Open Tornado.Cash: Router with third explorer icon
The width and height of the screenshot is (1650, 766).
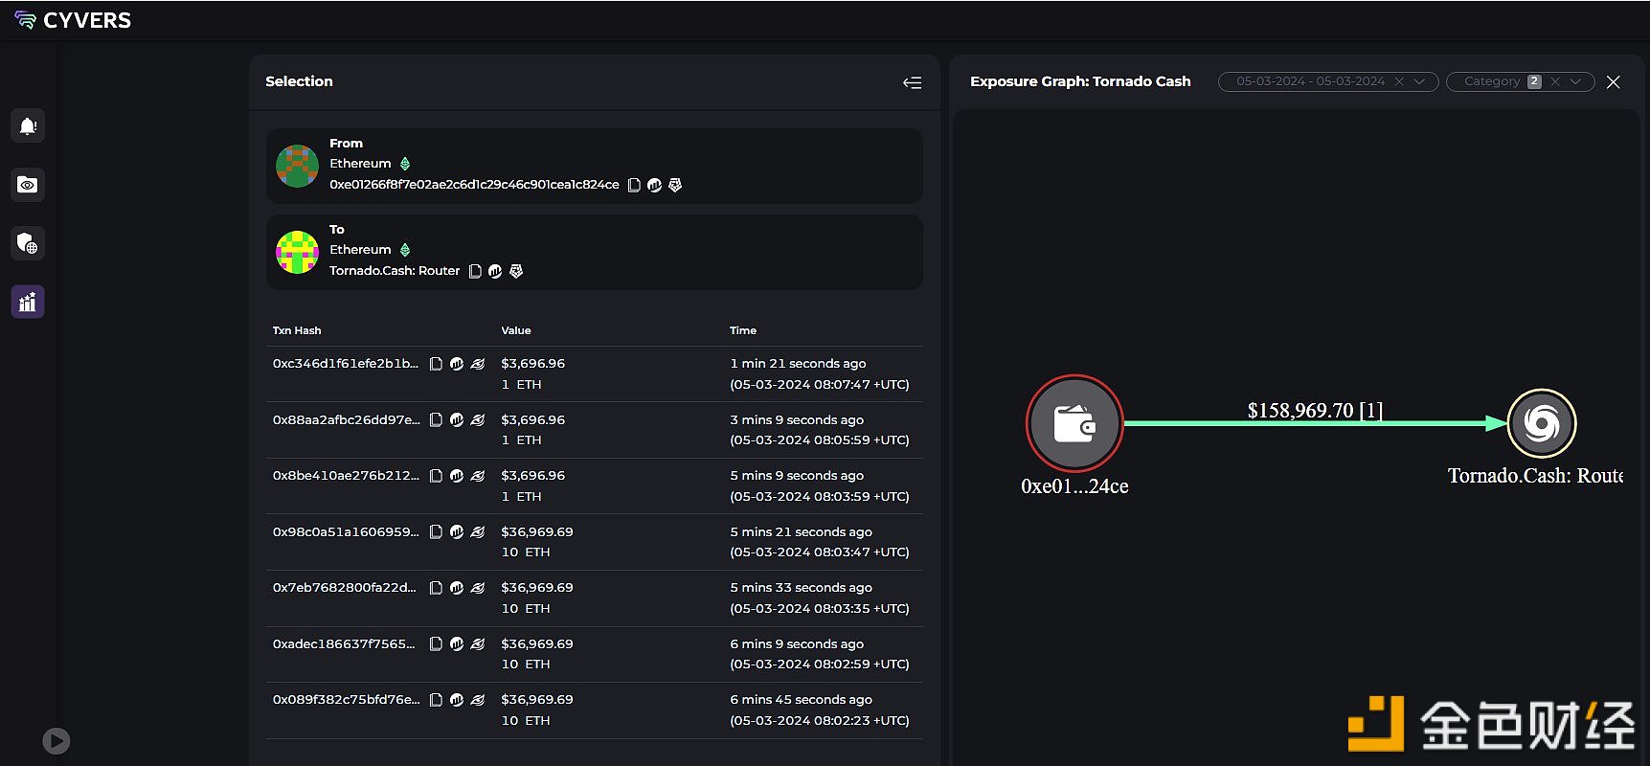tap(516, 271)
